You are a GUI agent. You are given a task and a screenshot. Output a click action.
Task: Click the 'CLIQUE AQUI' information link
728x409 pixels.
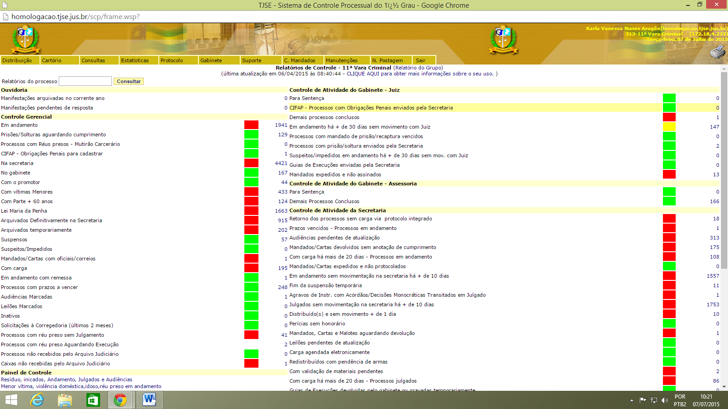click(363, 74)
